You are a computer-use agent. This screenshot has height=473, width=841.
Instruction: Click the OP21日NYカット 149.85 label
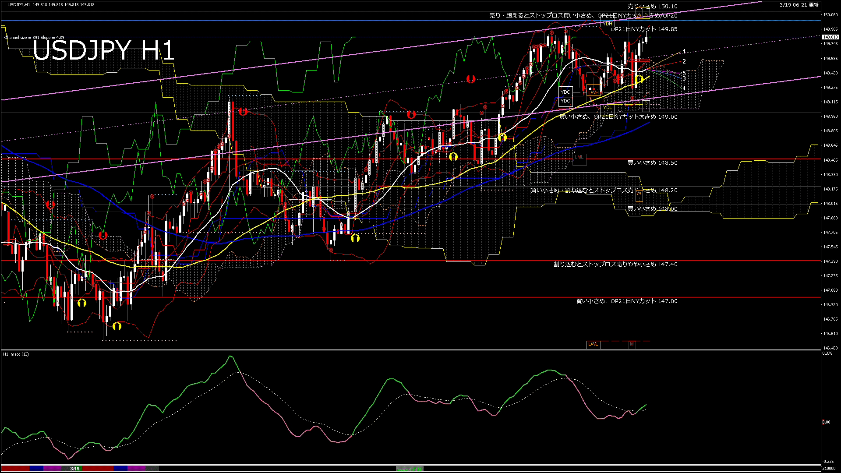pyautogui.click(x=644, y=29)
